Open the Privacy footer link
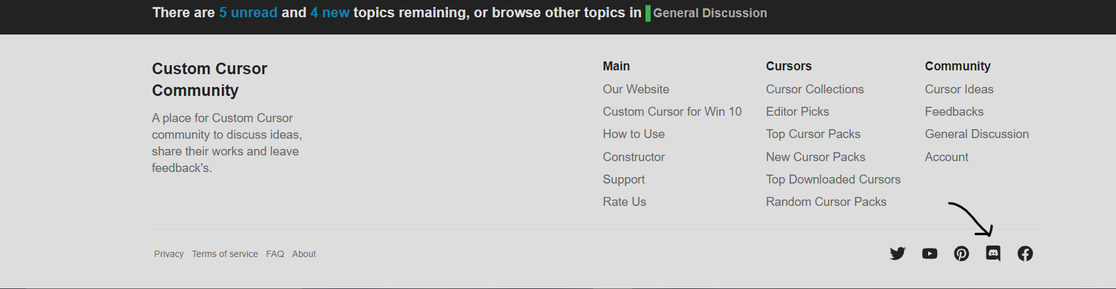 coord(169,254)
